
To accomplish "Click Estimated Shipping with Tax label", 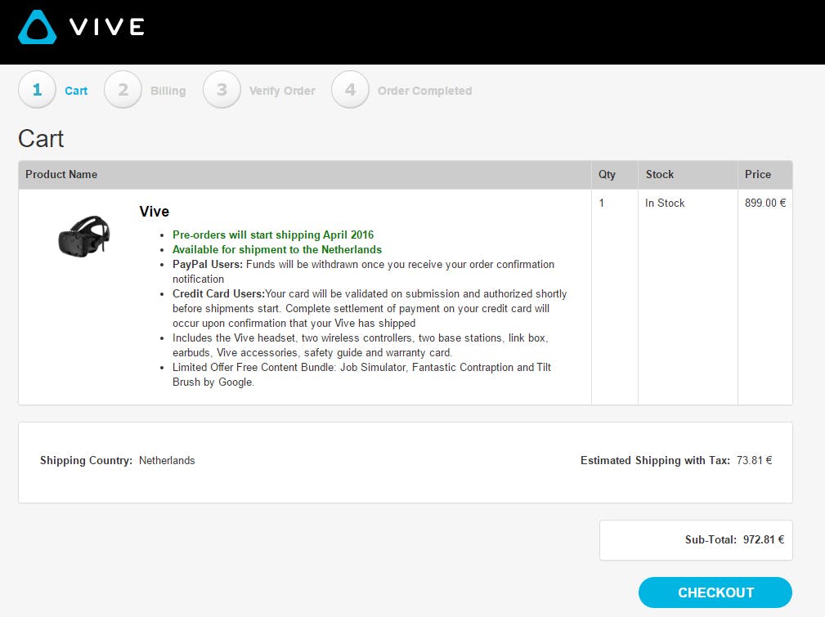I will click(655, 460).
